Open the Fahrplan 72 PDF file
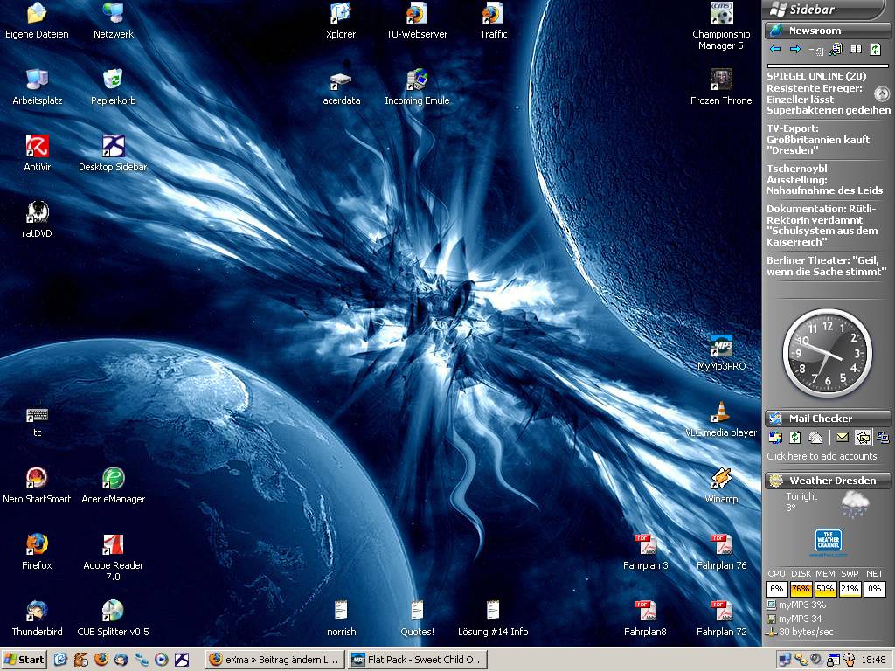 pyautogui.click(x=721, y=618)
